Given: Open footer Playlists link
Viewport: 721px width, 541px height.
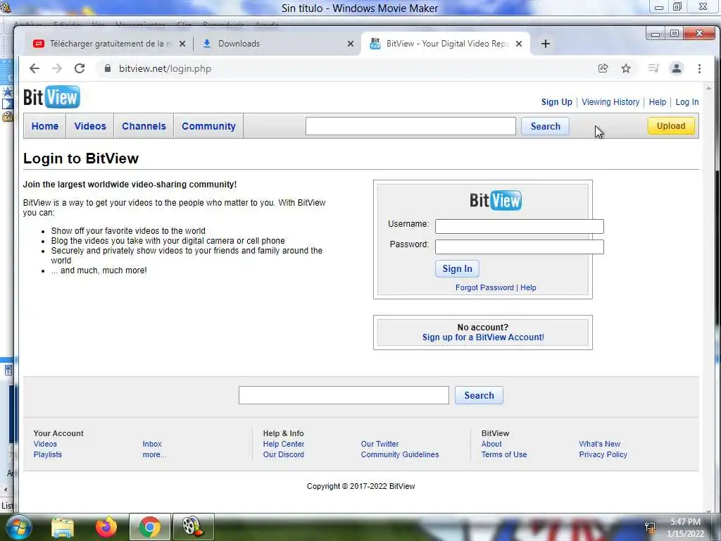Looking at the screenshot, I should (47, 454).
